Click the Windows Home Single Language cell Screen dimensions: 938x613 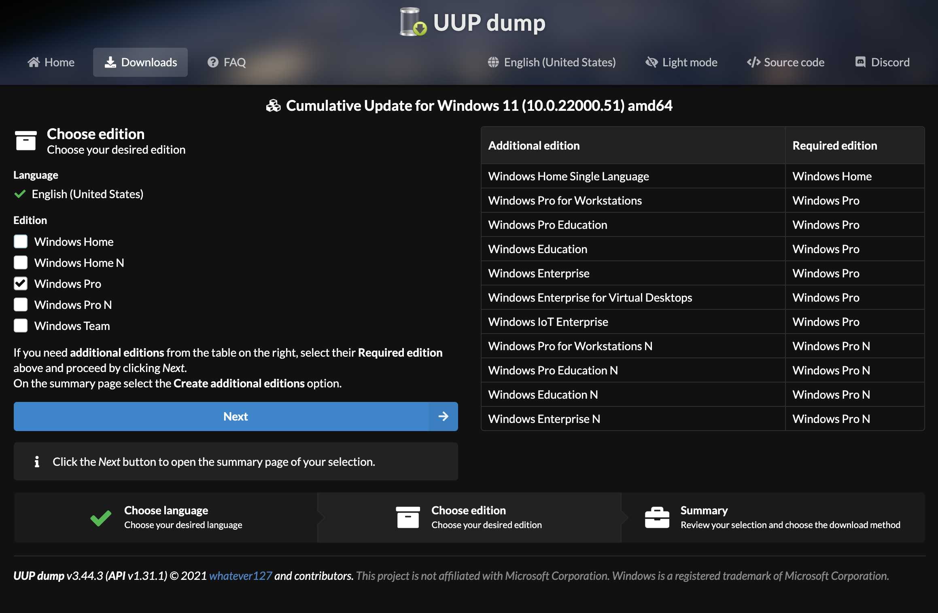pyautogui.click(x=633, y=176)
